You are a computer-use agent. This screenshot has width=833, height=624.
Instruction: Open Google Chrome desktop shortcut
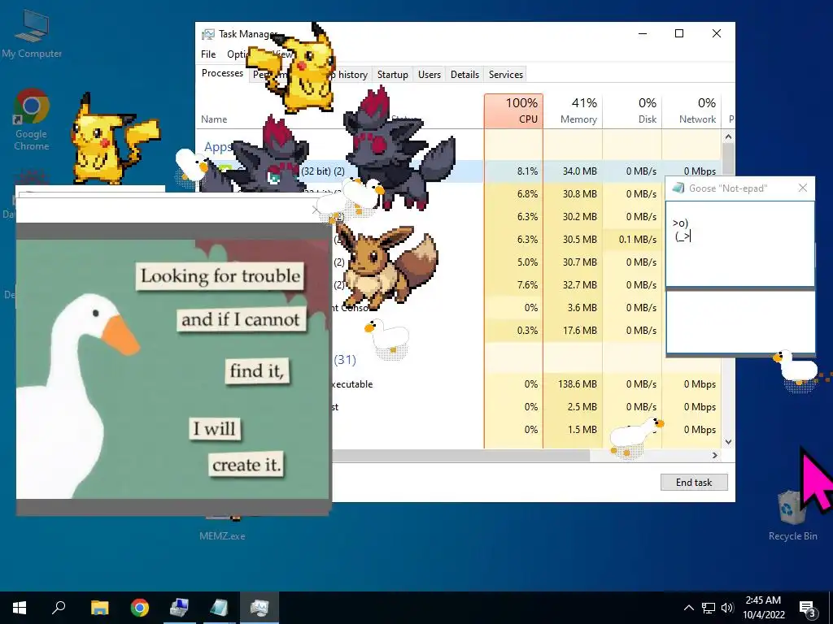coord(32,119)
